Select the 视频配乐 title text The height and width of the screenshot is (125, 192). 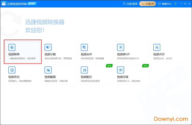(86, 77)
